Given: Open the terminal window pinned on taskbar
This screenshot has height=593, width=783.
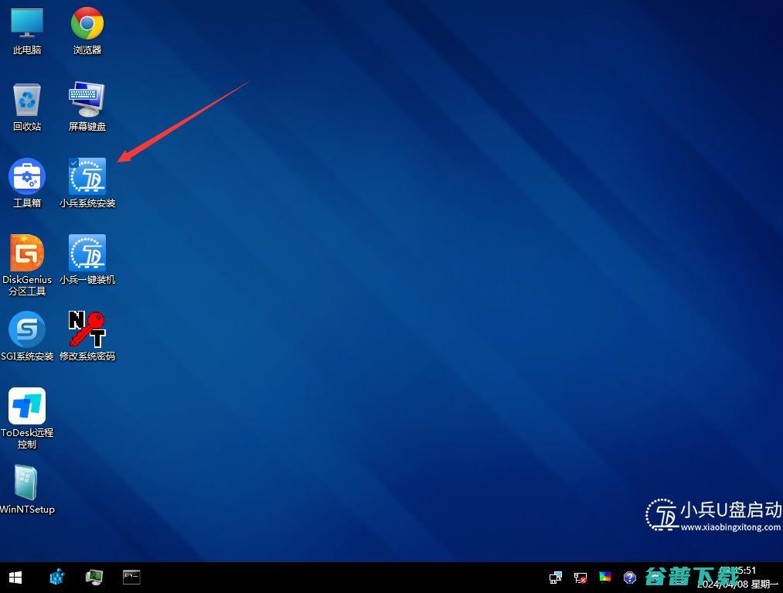Looking at the screenshot, I should pos(131,577).
